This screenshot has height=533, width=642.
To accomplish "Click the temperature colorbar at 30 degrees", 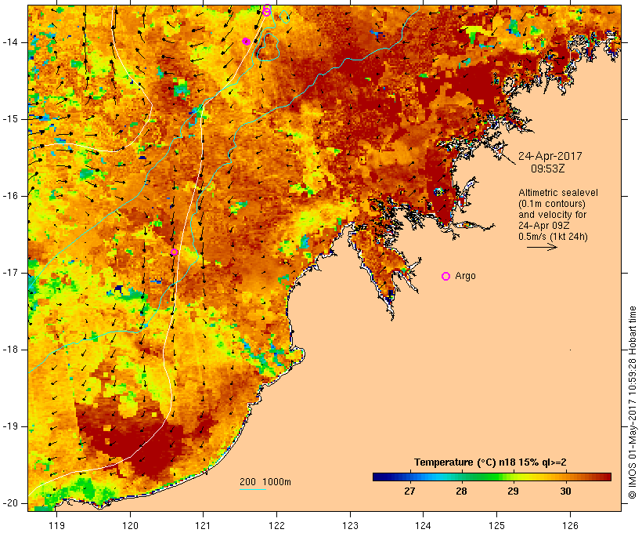I will (x=565, y=477).
